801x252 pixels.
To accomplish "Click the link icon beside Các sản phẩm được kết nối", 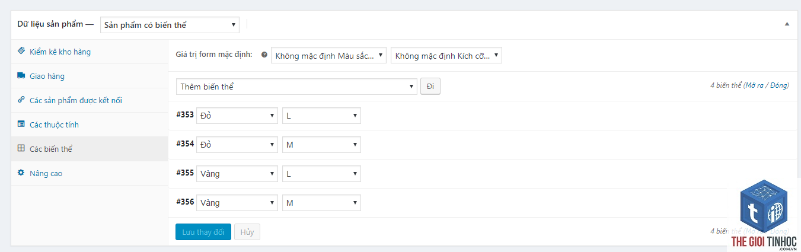I will coord(21,100).
